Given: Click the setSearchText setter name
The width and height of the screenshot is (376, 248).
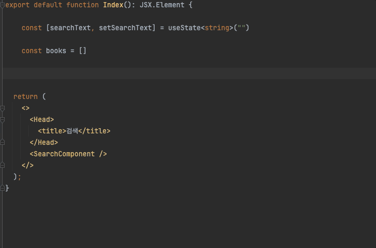Looking at the screenshot, I should pyautogui.click(x=125, y=28).
